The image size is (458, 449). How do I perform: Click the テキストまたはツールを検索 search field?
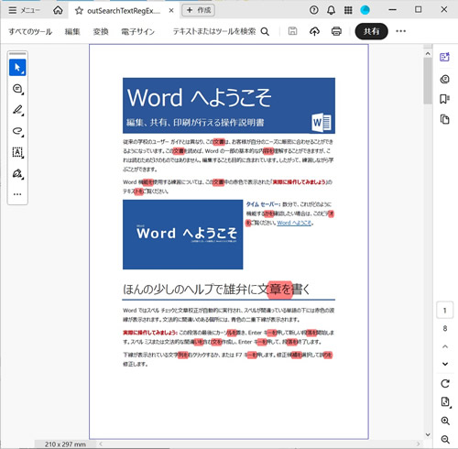(221, 31)
